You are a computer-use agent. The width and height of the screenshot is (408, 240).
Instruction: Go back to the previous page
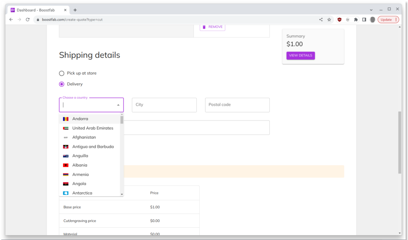pos(11,19)
